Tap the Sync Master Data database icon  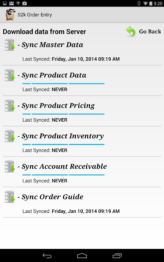point(9,45)
